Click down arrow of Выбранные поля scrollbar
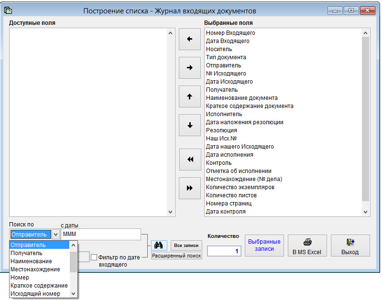382x300 pixels. [x=365, y=212]
